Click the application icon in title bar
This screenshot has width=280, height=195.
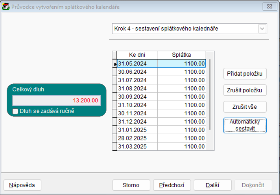(x=6, y=7)
